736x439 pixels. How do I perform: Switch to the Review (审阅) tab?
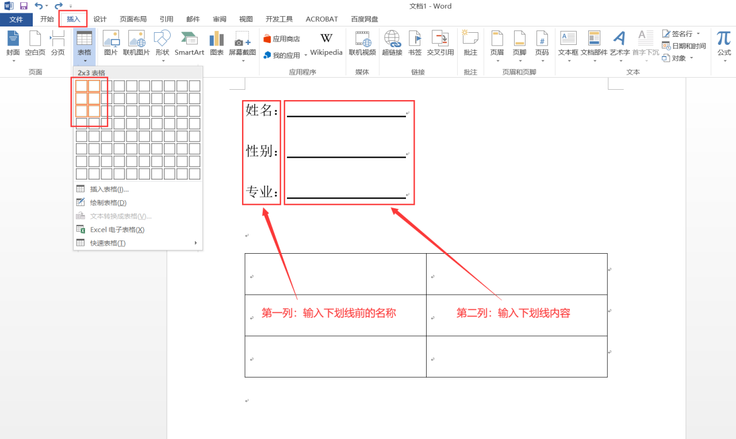tap(220, 20)
